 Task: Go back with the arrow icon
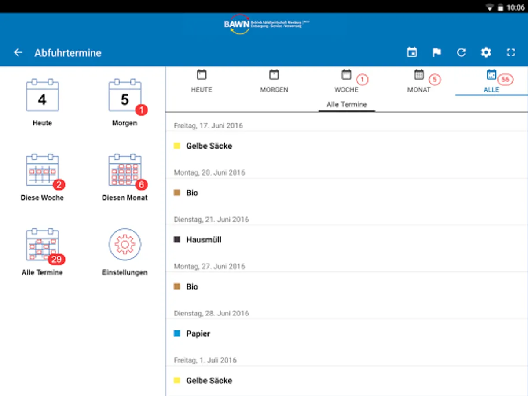click(18, 53)
